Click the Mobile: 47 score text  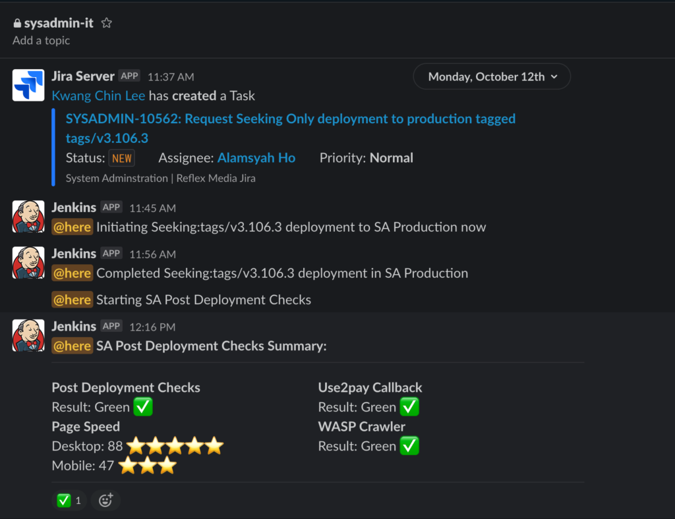point(83,466)
